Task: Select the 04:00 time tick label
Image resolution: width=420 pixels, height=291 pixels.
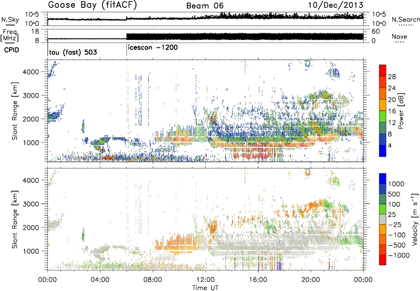Action: 100,280
